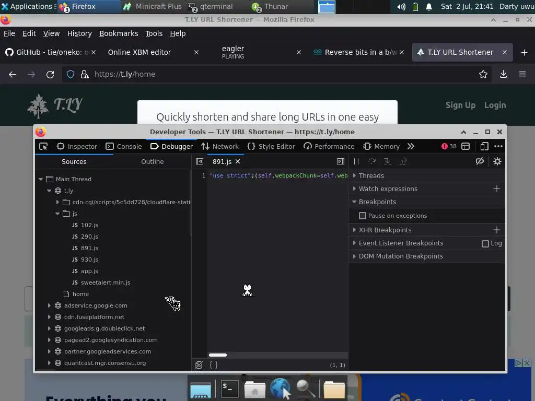The image size is (535, 401).
Task: Expand the Threads section
Action: (x=426, y=175)
